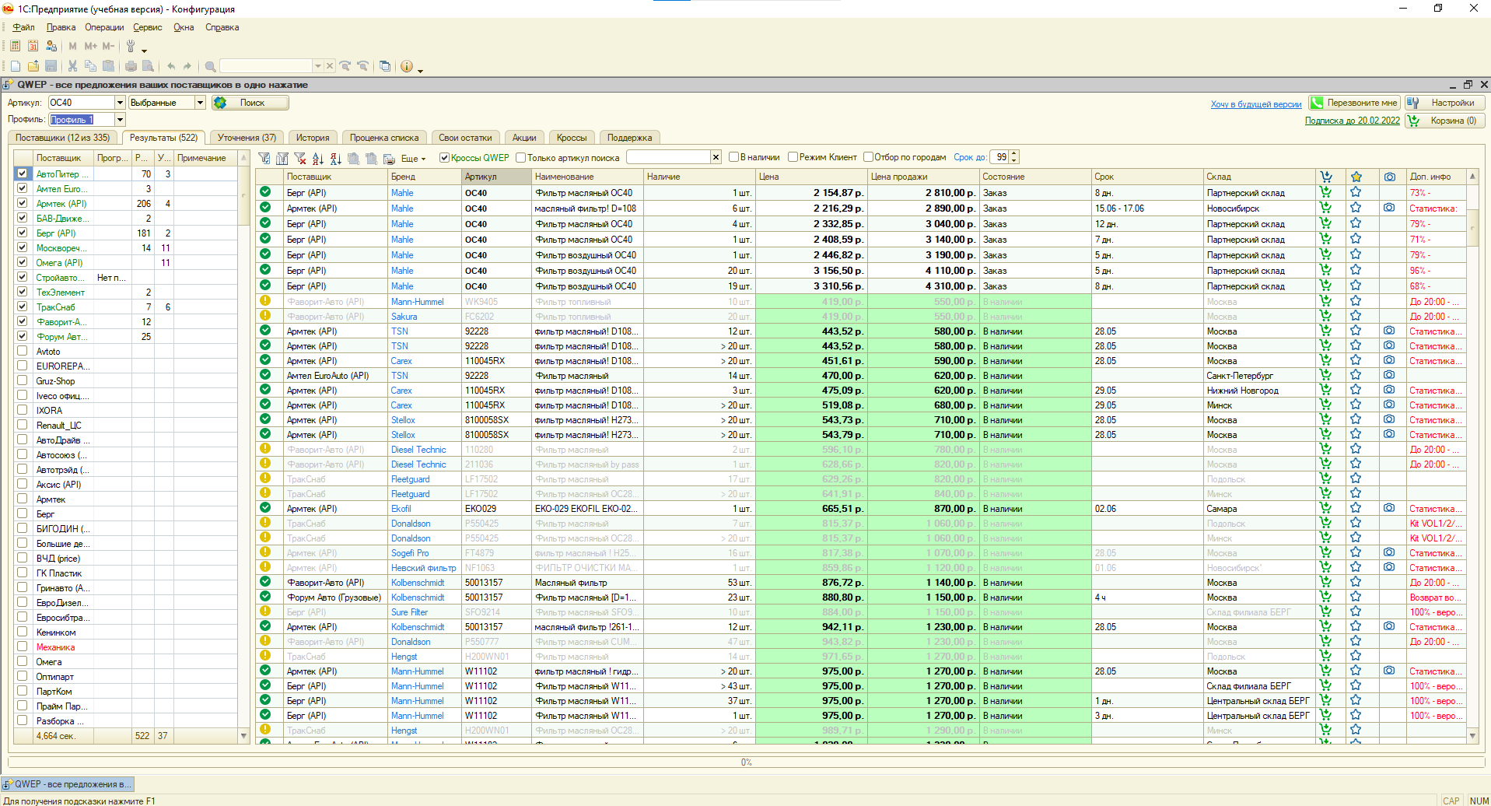This screenshot has height=806, width=1491.
Task: Toggle the Кроссы QWEP checkbox
Action: coord(444,158)
